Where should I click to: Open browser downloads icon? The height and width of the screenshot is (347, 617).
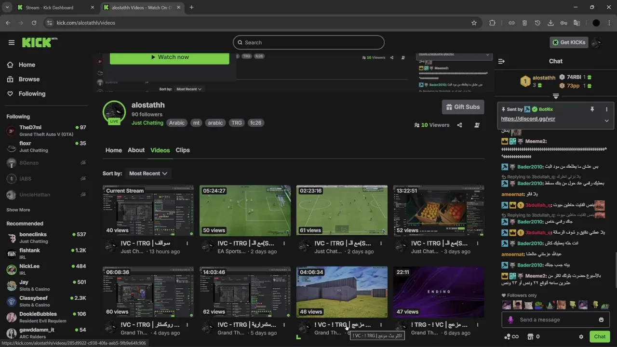tap(550, 23)
